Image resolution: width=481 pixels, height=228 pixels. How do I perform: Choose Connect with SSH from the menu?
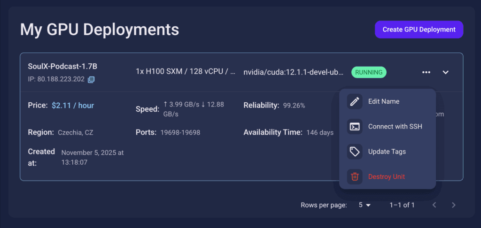[395, 127]
